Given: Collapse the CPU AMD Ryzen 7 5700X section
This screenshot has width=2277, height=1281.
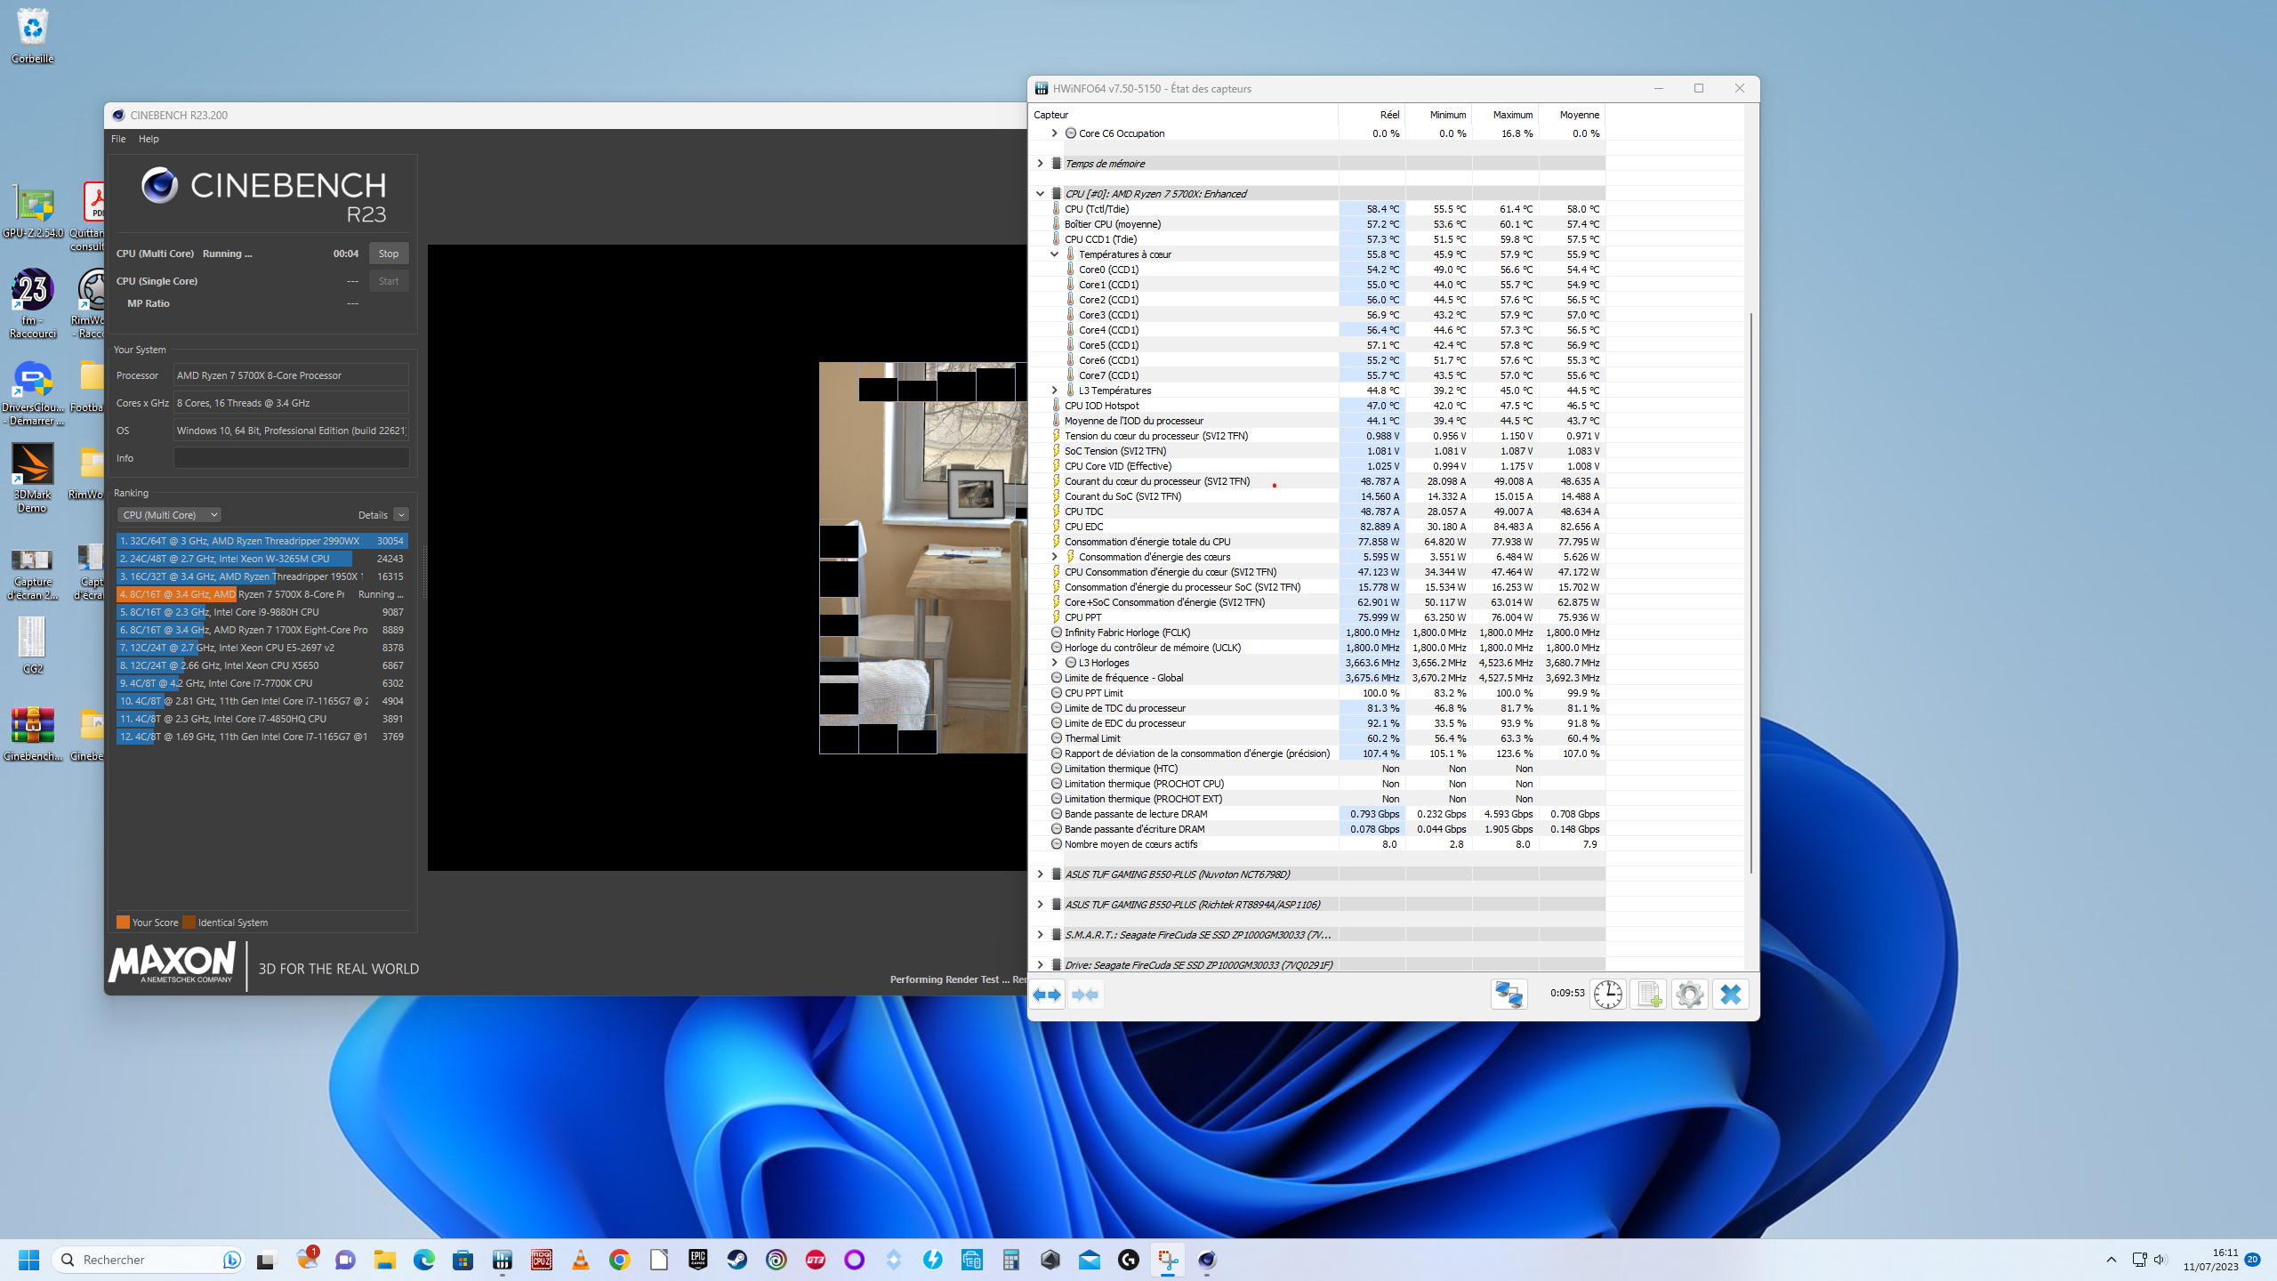Looking at the screenshot, I should point(1040,193).
